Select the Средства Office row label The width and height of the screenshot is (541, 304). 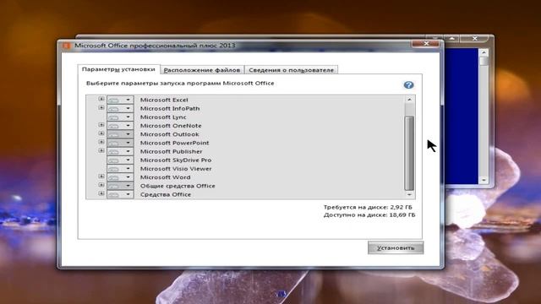pyautogui.click(x=166, y=194)
